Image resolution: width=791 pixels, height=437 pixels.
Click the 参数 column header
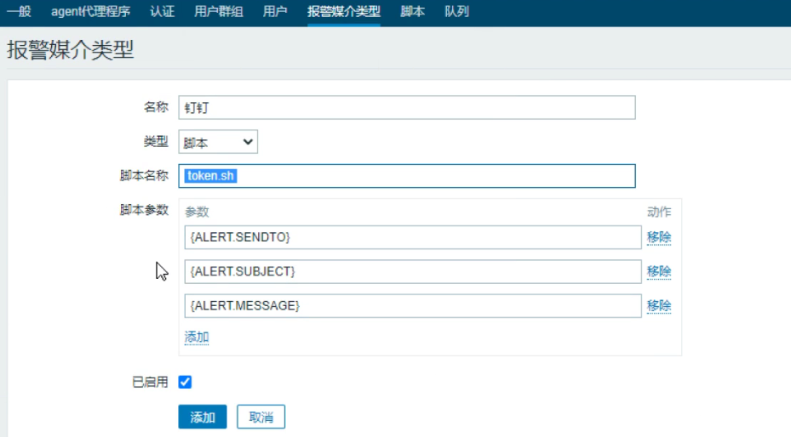click(x=197, y=212)
